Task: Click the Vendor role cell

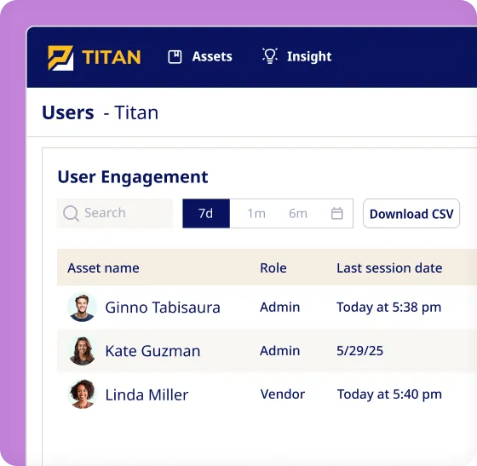Action: [283, 394]
